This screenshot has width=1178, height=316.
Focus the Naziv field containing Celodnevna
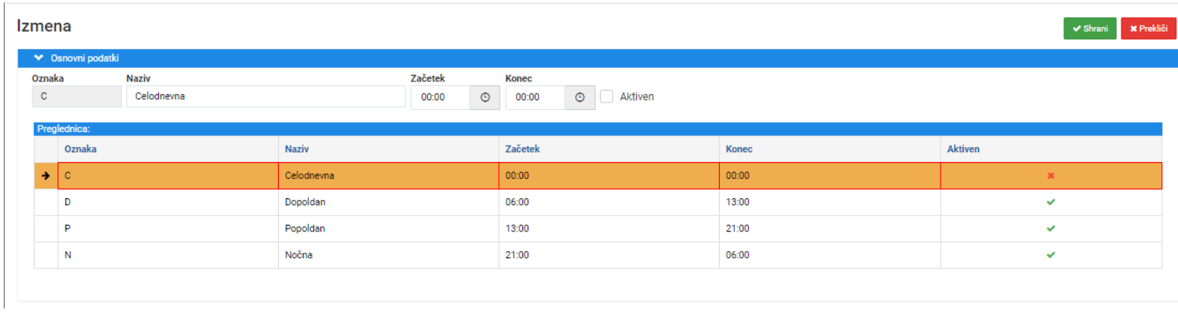click(x=266, y=97)
